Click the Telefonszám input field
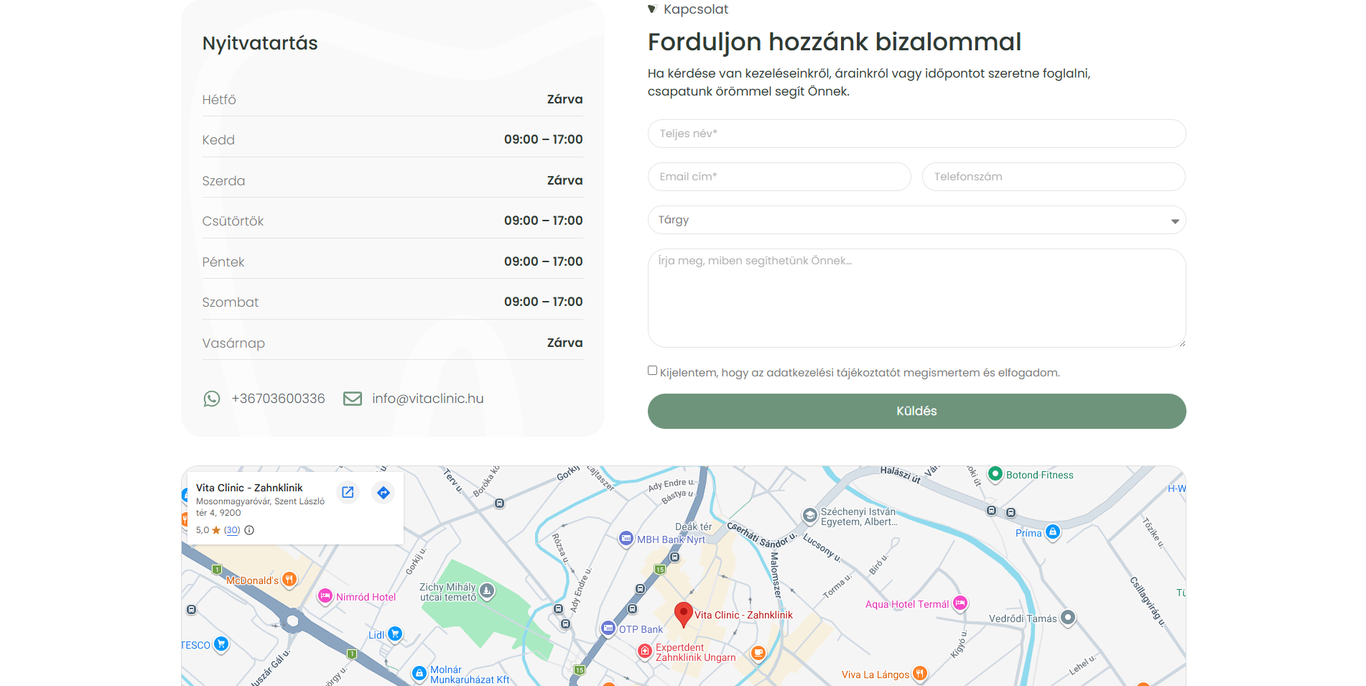Screen dimensions: 1366x686 [1053, 177]
